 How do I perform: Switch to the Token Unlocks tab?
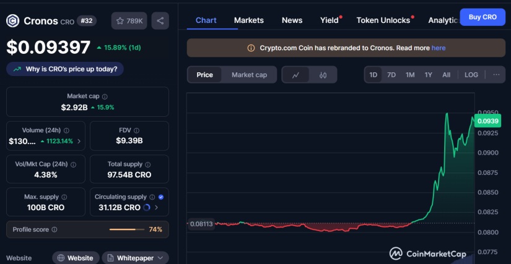(x=383, y=20)
